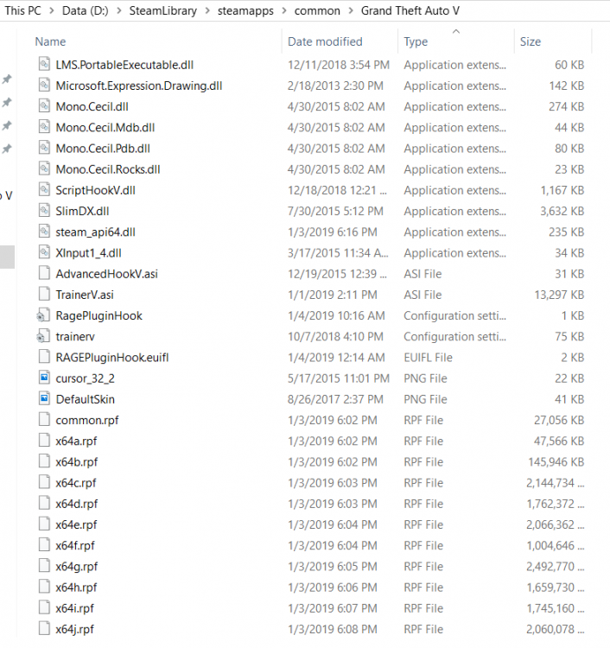Sort files by the Type column
Image resolution: width=610 pixels, height=648 pixels.
[x=416, y=41]
